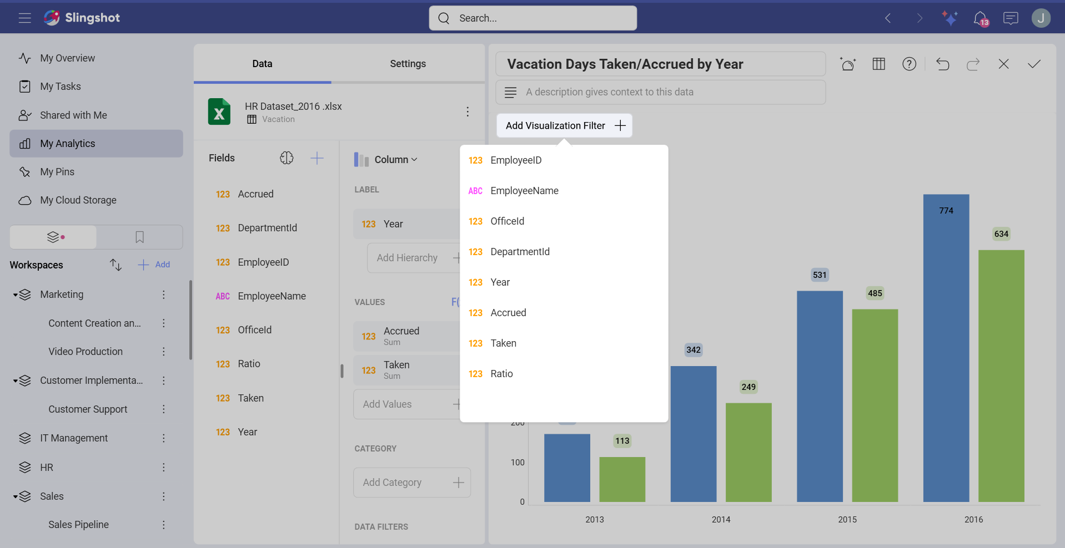Click the Year label field
This screenshot has height=548, width=1065.
(407, 224)
